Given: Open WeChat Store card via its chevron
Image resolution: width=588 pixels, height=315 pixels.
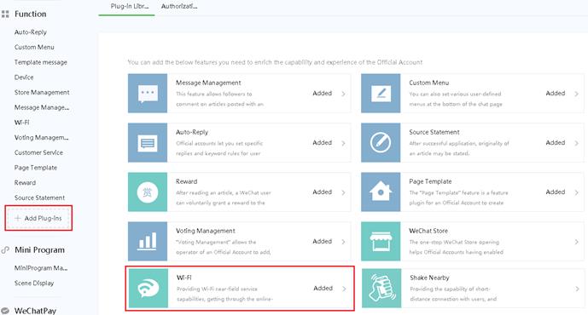Looking at the screenshot, I should click(576, 242).
